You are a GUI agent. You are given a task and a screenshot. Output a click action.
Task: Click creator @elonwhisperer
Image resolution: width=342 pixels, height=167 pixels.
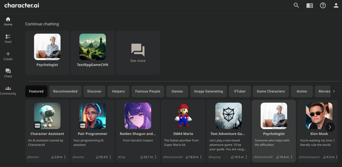[x=309, y=157]
